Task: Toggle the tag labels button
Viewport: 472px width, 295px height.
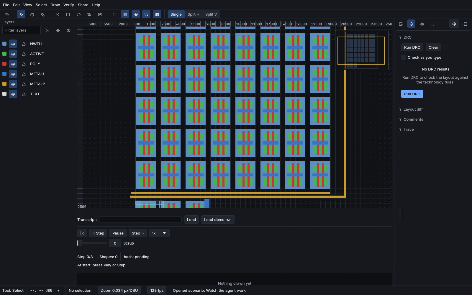Action: pos(146,14)
